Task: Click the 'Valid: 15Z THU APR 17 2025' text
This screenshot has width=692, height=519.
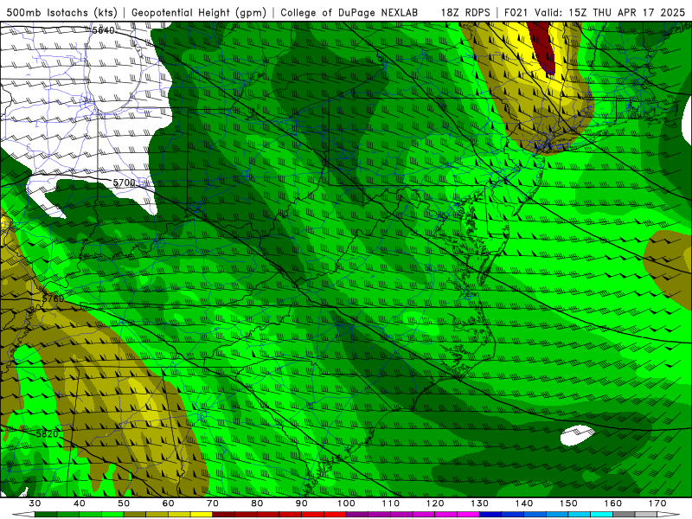Action: (610, 12)
